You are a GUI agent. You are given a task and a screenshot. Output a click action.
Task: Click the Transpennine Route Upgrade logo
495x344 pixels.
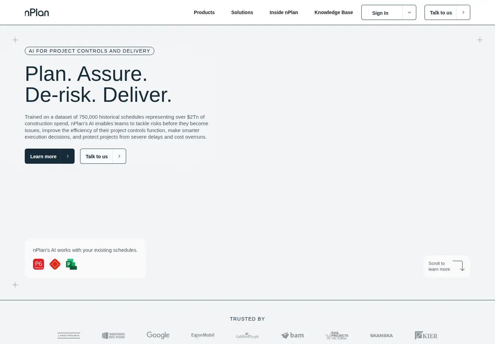113,335
